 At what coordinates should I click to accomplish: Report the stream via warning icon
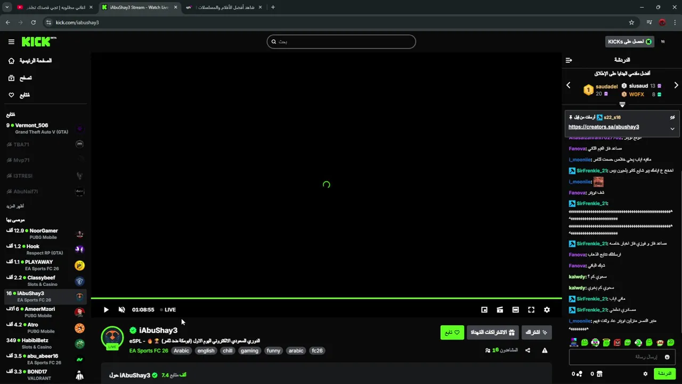point(545,350)
